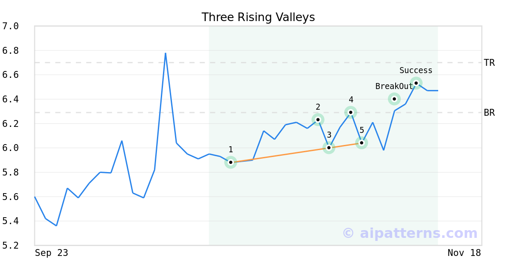Click the TR level label
Image resolution: width=516 pixels, height=271 pixels.
(489, 63)
